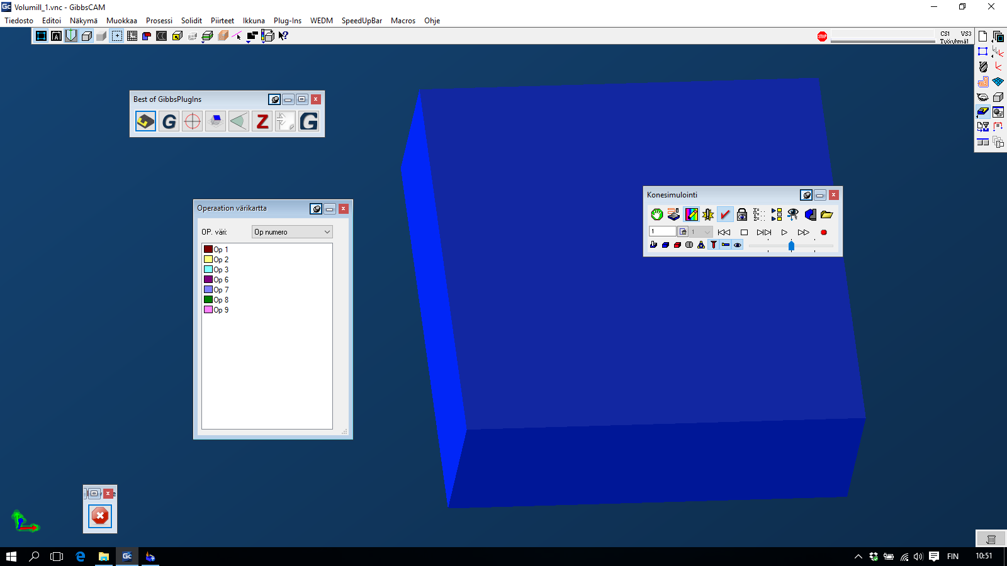This screenshot has height=566, width=1007.
Task: Click the blue block icon in Konesimulointi
Action: click(665, 245)
